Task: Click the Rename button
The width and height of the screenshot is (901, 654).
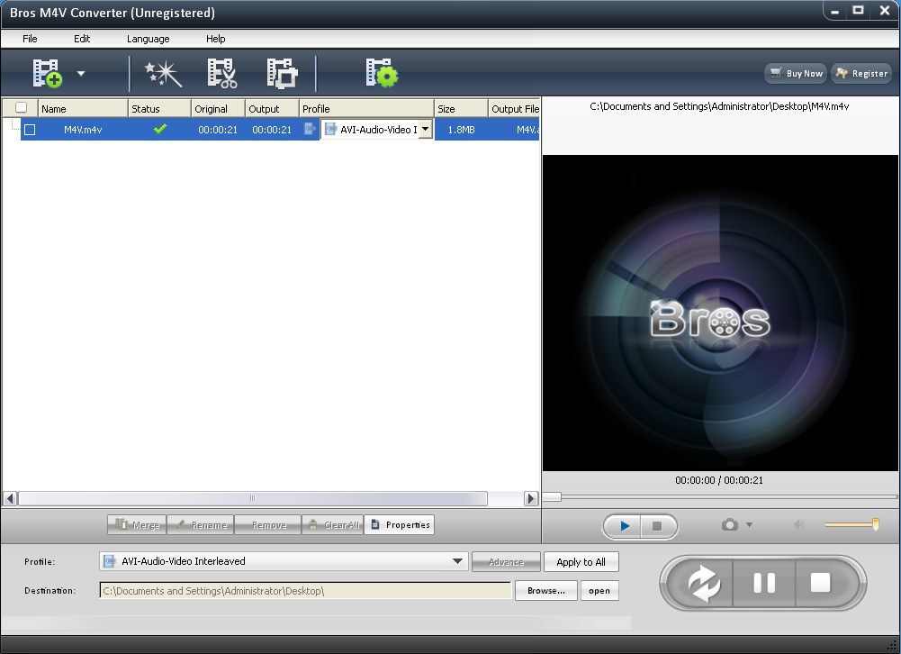Action: click(201, 524)
